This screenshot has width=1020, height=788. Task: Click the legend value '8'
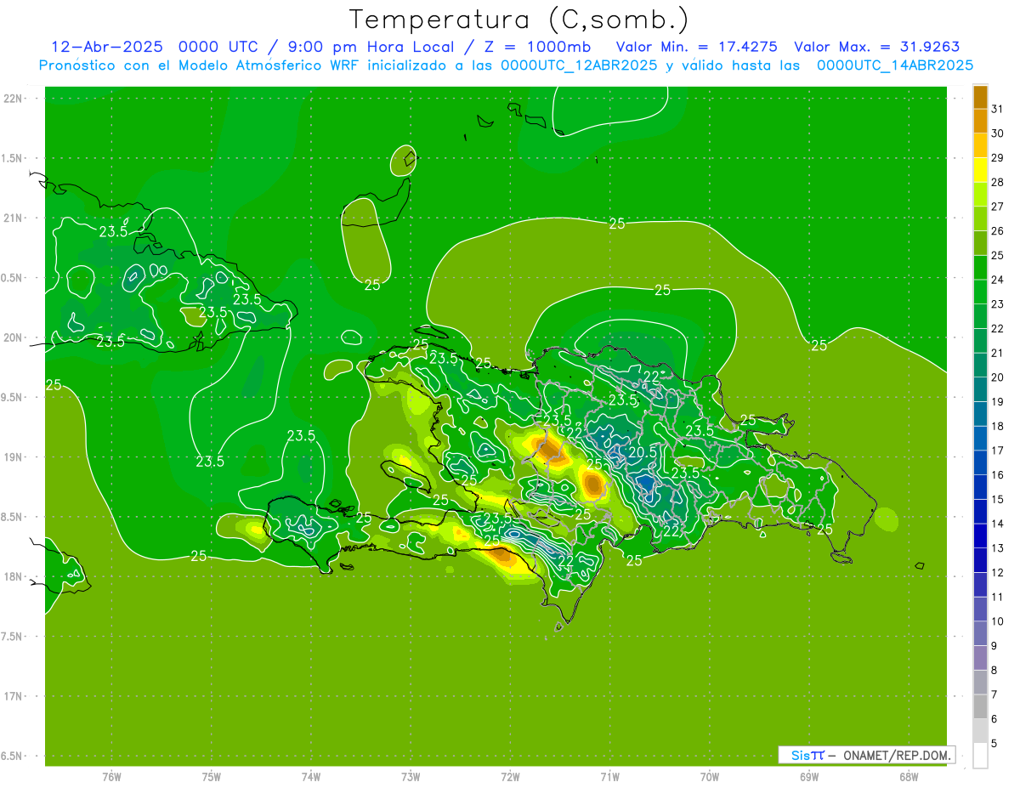pyautogui.click(x=994, y=671)
